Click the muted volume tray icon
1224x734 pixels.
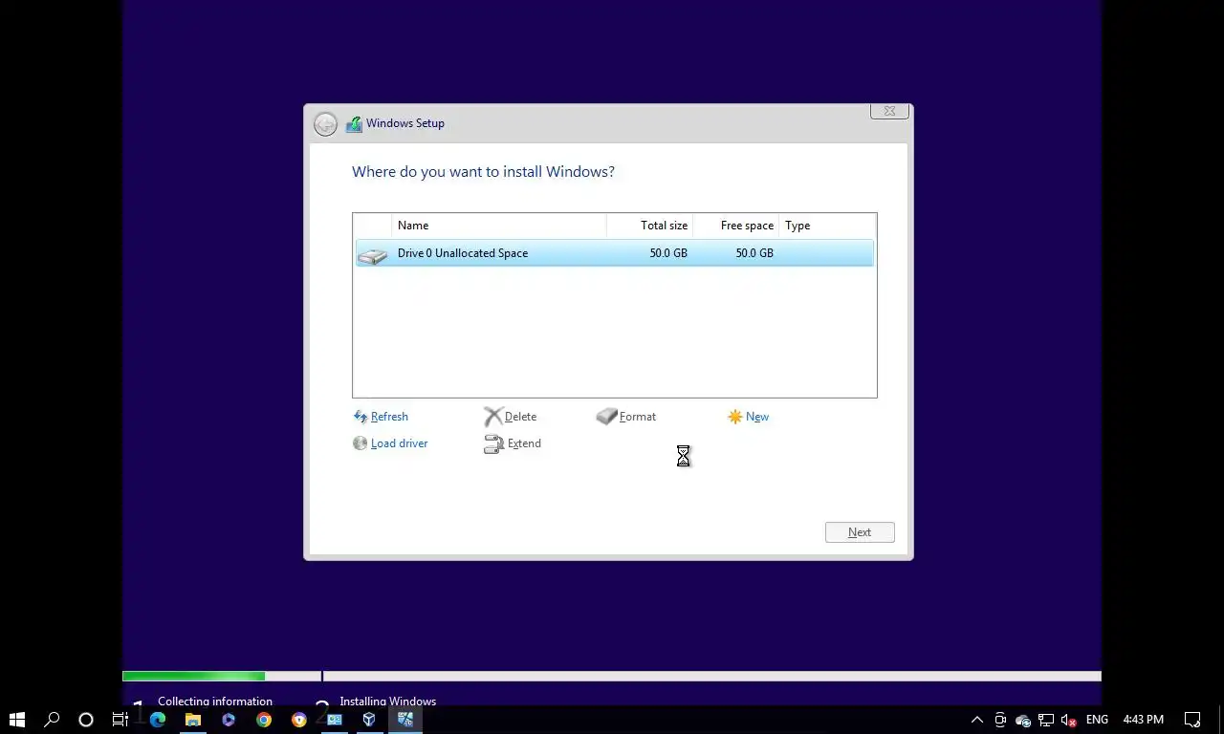click(1069, 720)
